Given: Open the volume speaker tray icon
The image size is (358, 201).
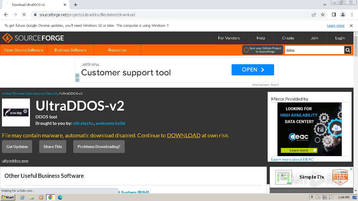Looking at the screenshot, I should [x=318, y=197].
